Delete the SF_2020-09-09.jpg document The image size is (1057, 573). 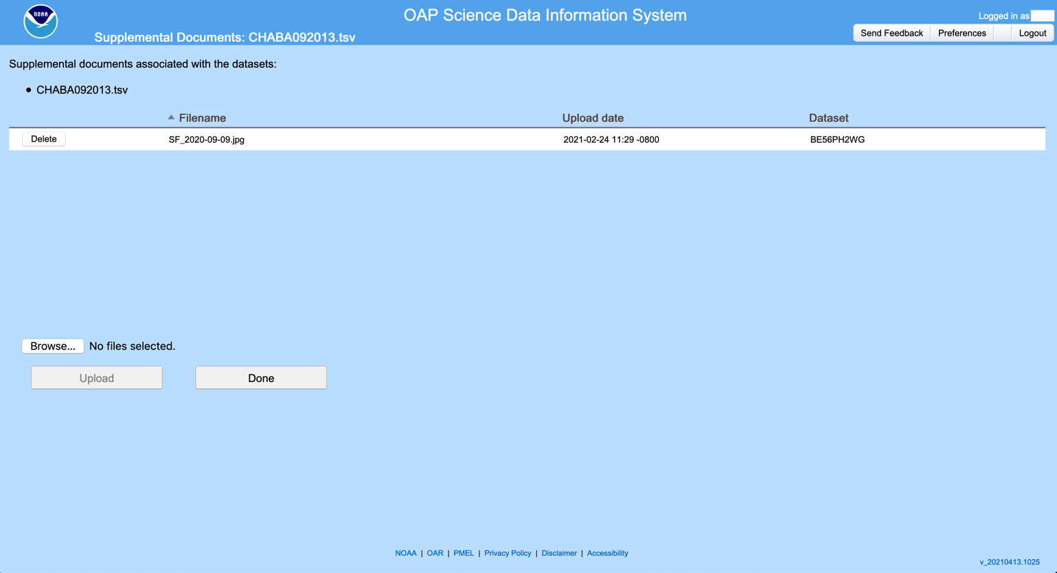click(x=44, y=139)
